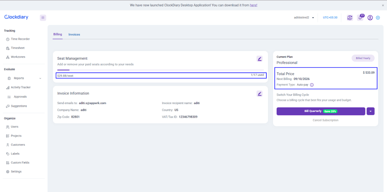Open the aditiistired2 workspace dropdown
Screen dimensions: 387x192
pyautogui.click(x=304, y=17)
